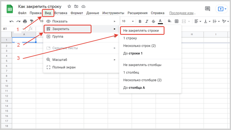
Task: Star the document title
Action: coord(69,6)
